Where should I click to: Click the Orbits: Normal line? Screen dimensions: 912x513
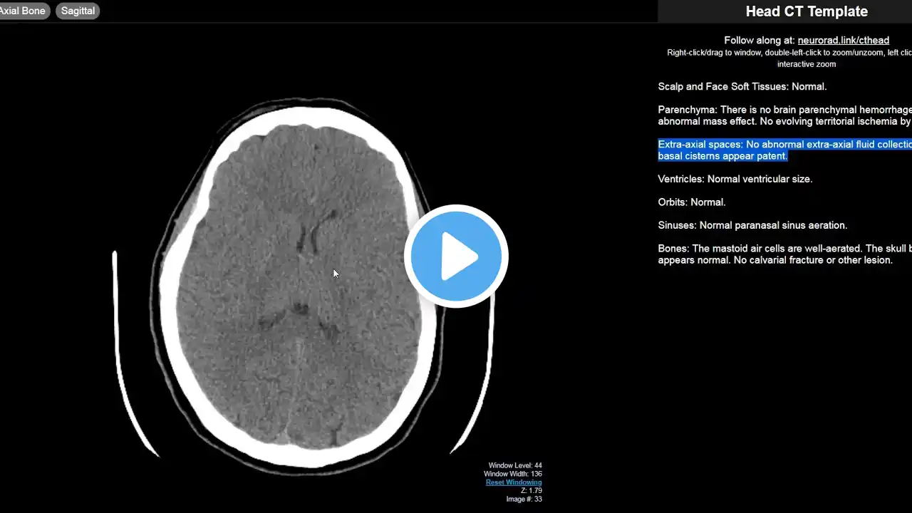[x=691, y=202]
